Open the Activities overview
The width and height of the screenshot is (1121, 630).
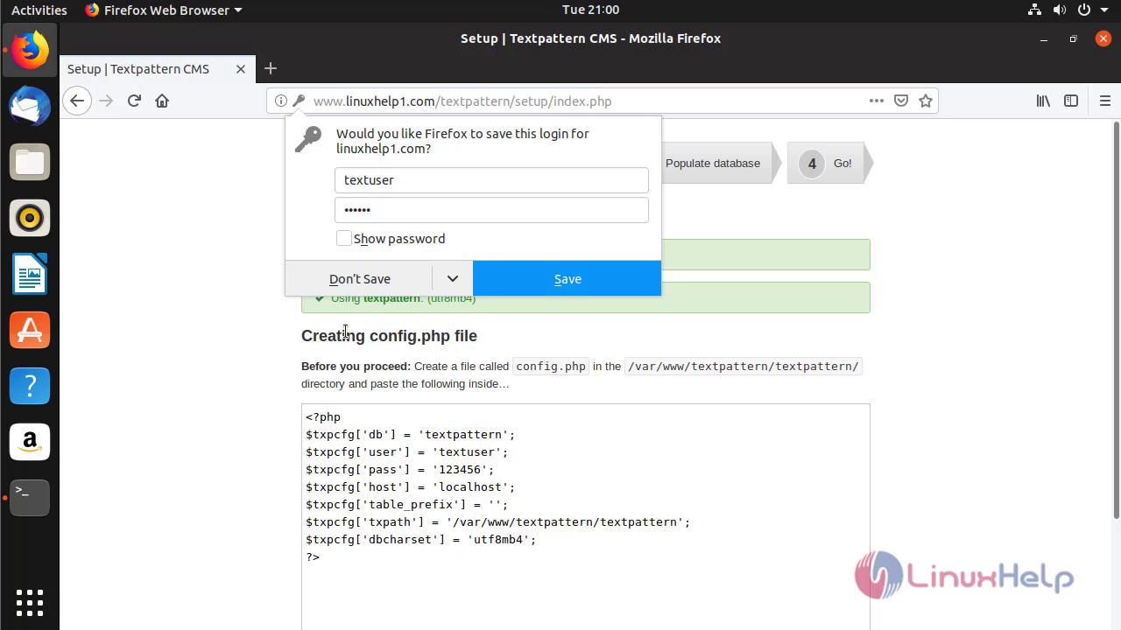pos(39,10)
